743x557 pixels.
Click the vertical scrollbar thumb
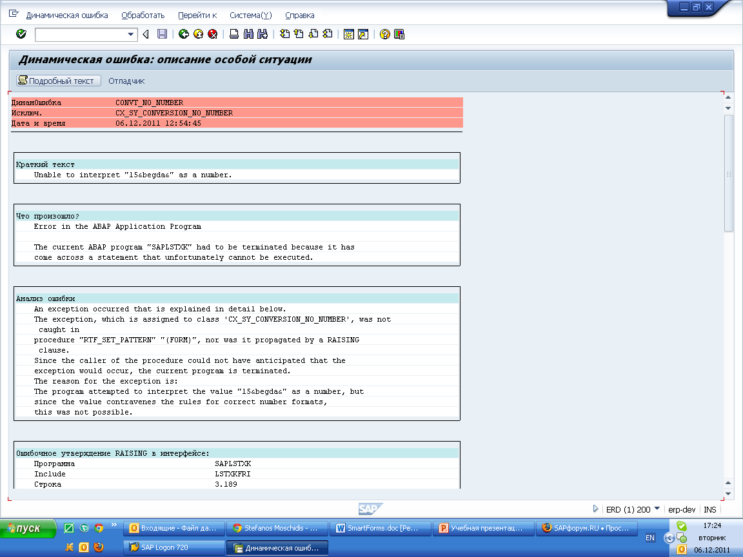click(x=728, y=173)
